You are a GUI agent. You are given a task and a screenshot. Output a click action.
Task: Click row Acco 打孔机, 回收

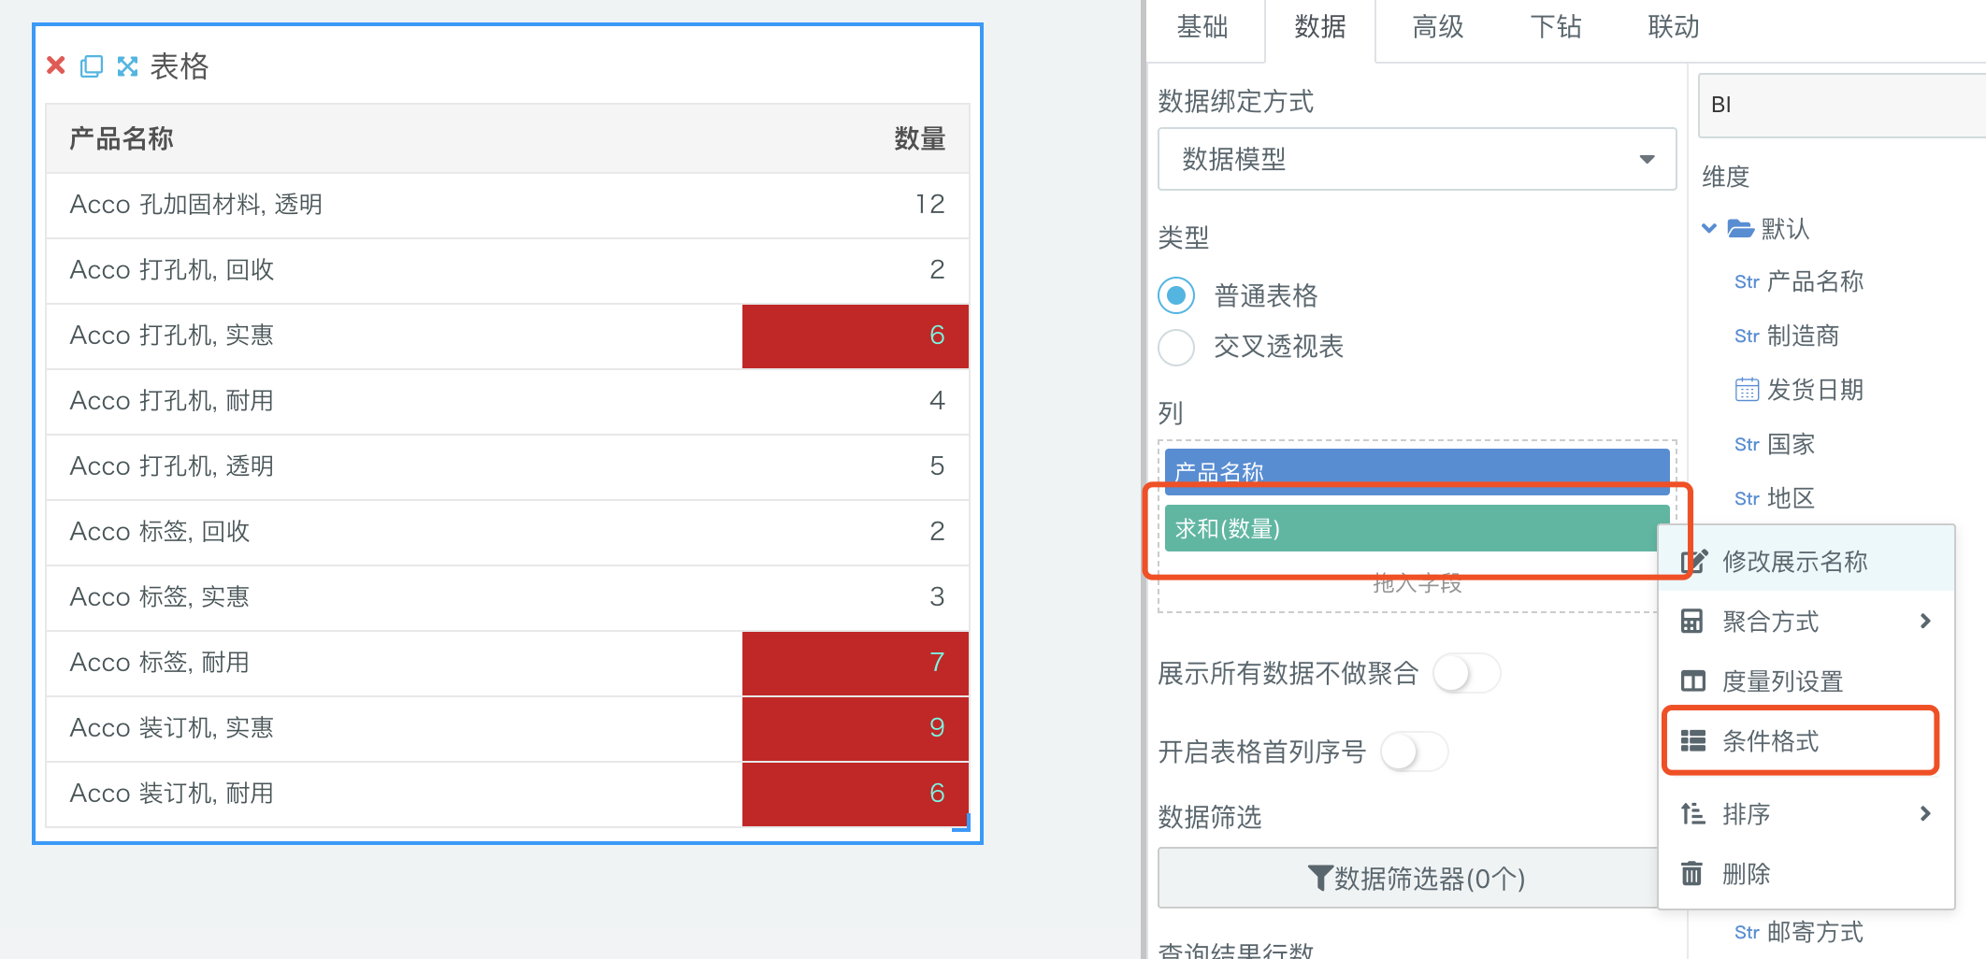click(x=508, y=270)
